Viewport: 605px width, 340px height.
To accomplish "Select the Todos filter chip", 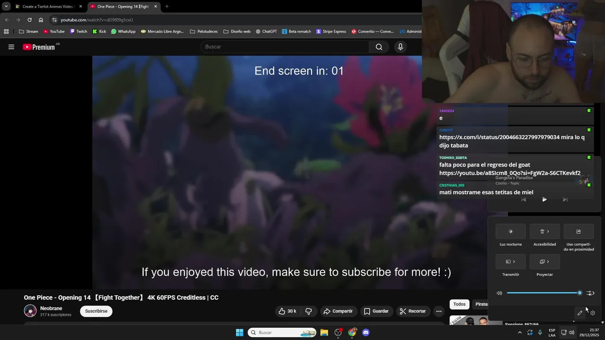I will [x=459, y=304].
